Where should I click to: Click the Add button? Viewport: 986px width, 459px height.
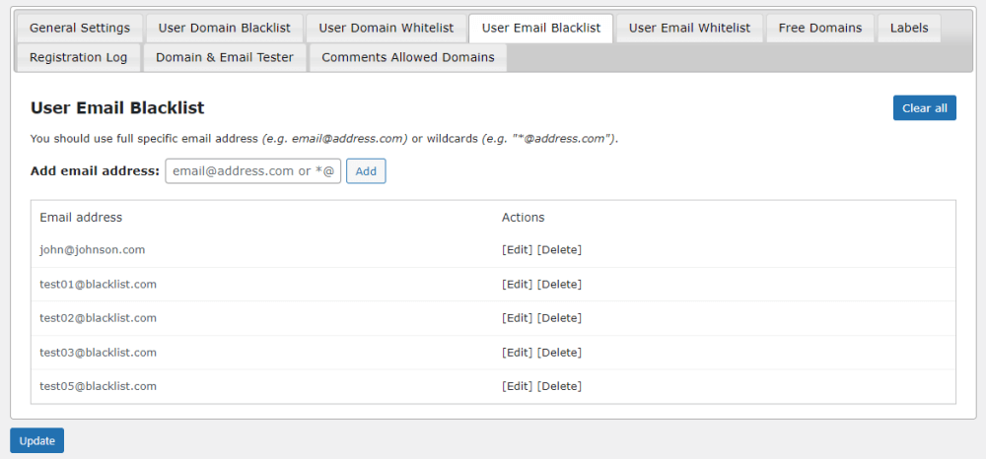tap(366, 171)
